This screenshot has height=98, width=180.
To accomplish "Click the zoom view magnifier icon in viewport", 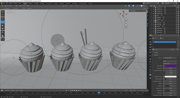I will [x=126, y=19].
